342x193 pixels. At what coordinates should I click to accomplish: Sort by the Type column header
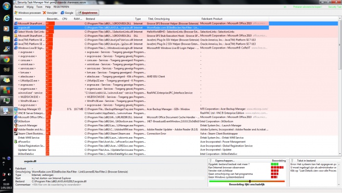pos(140,19)
